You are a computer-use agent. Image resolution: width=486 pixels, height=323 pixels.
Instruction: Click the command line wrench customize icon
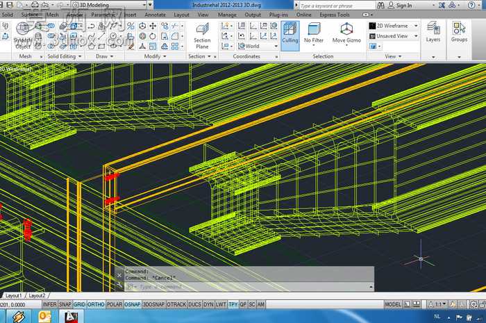(119, 285)
